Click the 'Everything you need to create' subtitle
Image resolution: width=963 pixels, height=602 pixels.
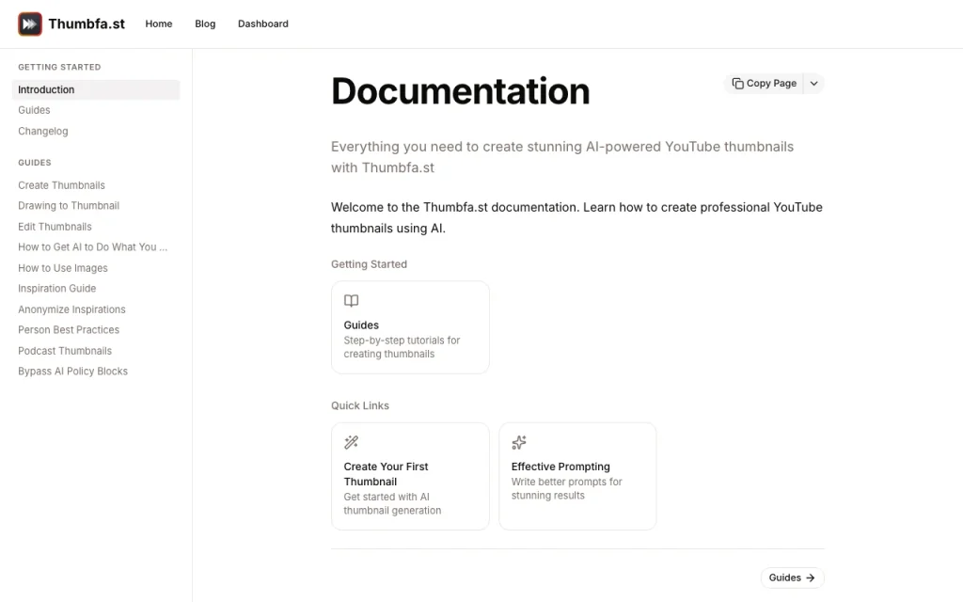point(562,157)
